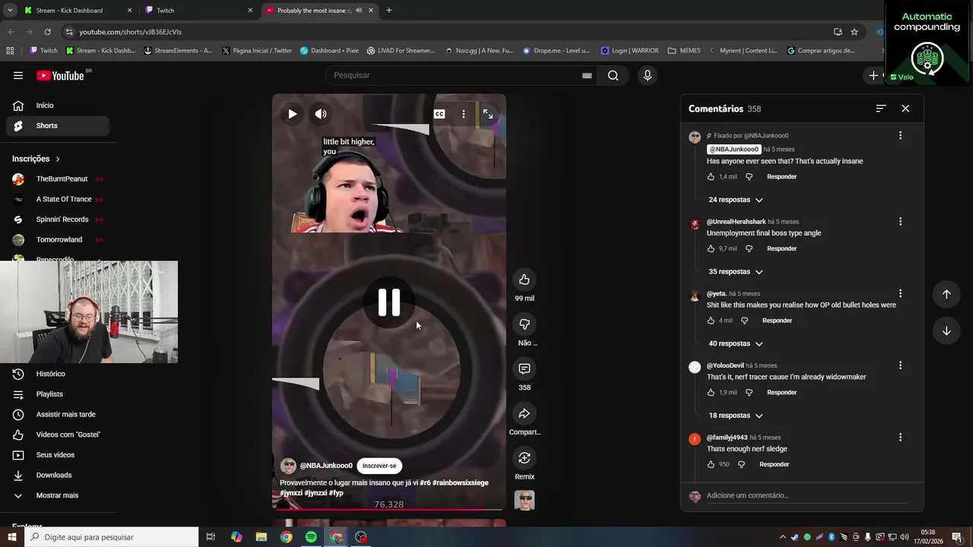The width and height of the screenshot is (973, 547).
Task: Seek using the Short's red progress bar
Action: (x=389, y=510)
